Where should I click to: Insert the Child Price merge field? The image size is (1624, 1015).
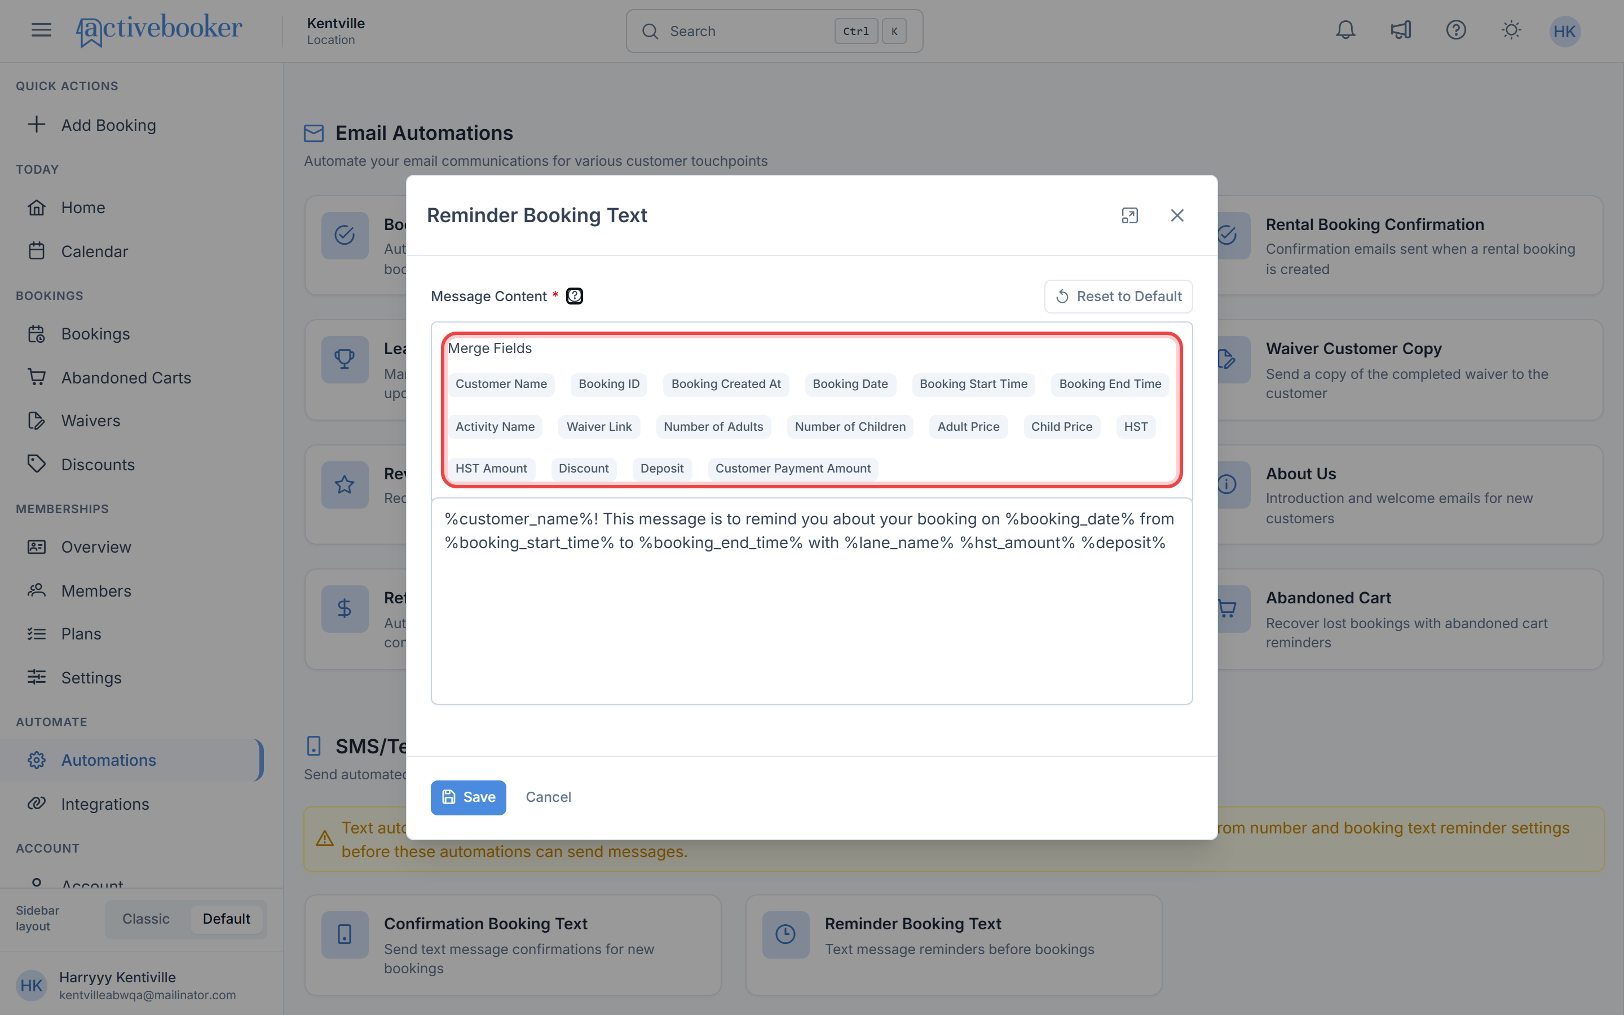coord(1062,427)
